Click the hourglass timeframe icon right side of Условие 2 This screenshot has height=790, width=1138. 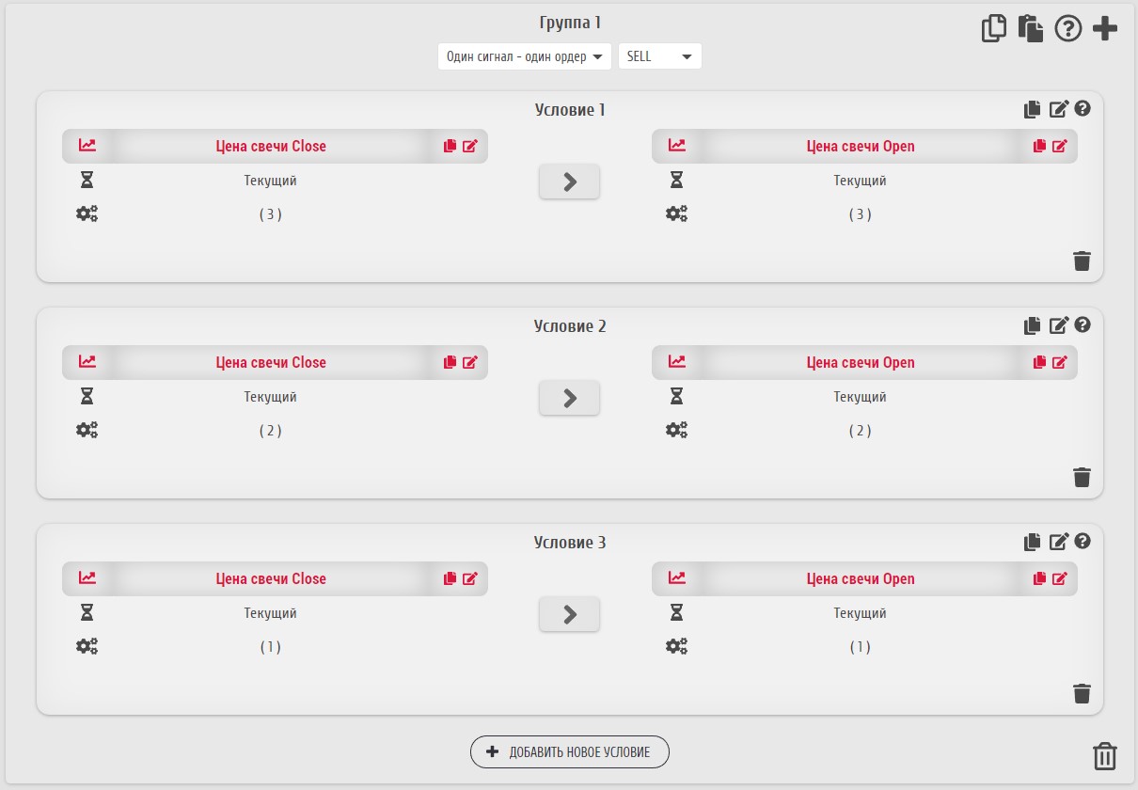click(x=676, y=397)
